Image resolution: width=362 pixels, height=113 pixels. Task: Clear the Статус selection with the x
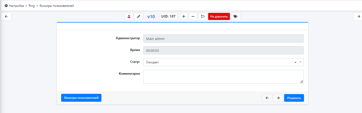coord(295,62)
